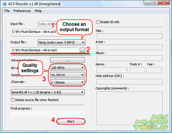Open the Preferences menu
The height and width of the screenshot is (133, 172).
(22, 11)
